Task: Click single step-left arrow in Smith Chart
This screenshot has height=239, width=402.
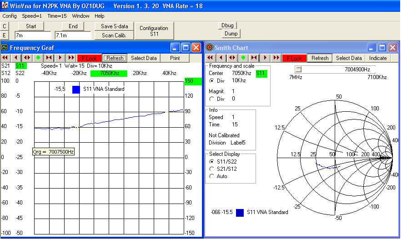Action: click(x=221, y=58)
